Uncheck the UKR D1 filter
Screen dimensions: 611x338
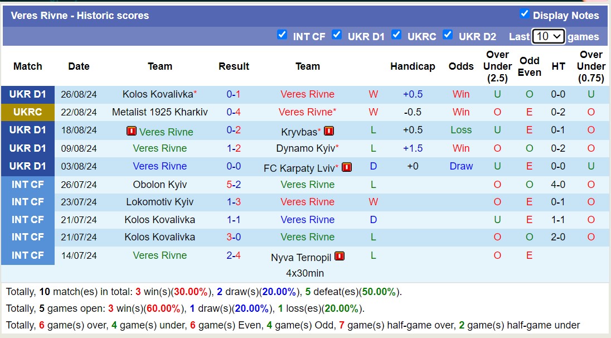point(337,35)
